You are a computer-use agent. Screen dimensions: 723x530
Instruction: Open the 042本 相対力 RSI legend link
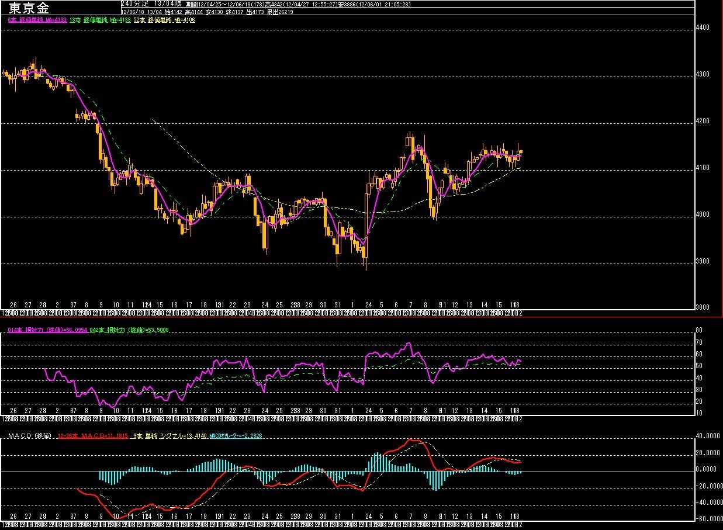coord(129,330)
